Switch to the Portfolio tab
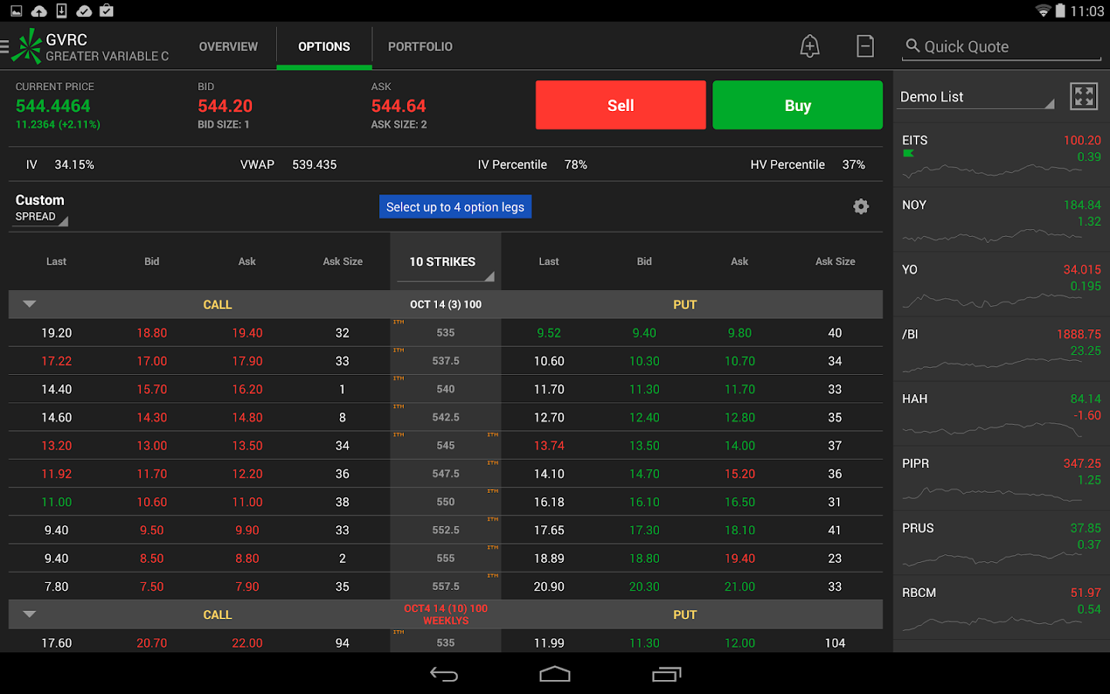This screenshot has height=694, width=1110. tap(420, 46)
